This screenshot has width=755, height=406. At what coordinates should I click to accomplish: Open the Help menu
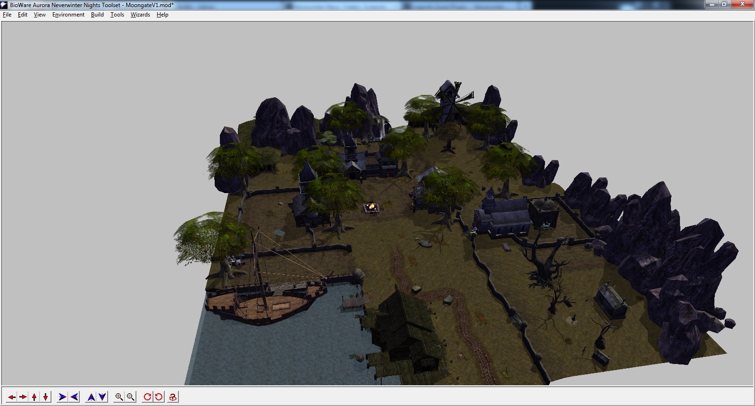pos(162,15)
